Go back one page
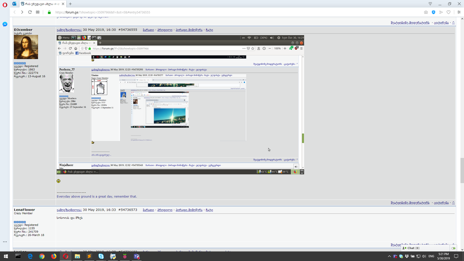Image resolution: width=464 pixels, height=261 pixels. click(x=14, y=12)
